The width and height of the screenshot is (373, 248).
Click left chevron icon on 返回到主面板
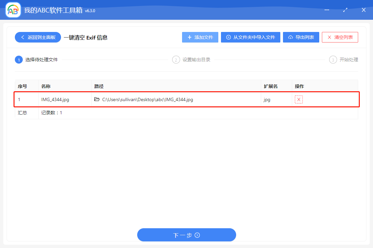[22, 37]
